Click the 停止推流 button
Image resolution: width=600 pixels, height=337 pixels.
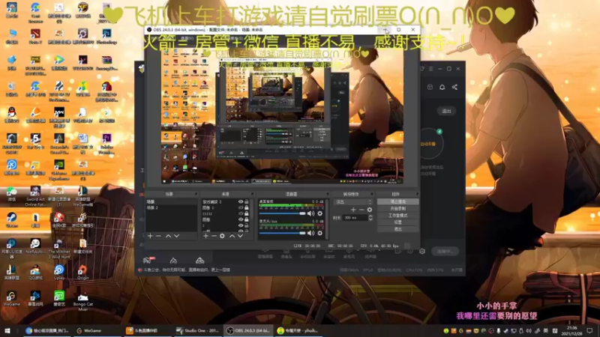point(398,201)
